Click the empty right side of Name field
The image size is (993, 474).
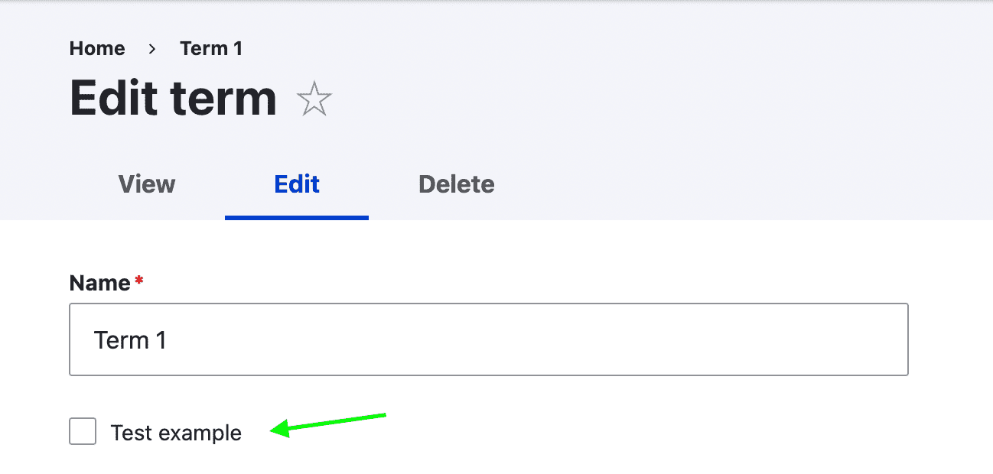point(689,340)
